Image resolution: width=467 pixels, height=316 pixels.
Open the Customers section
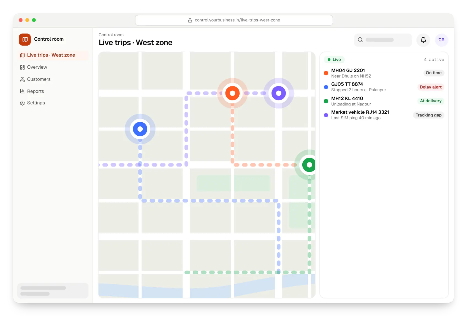click(x=53, y=79)
